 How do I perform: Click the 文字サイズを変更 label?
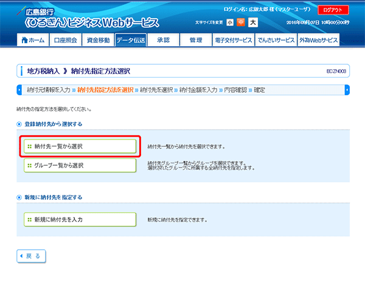pyautogui.click(x=209, y=22)
